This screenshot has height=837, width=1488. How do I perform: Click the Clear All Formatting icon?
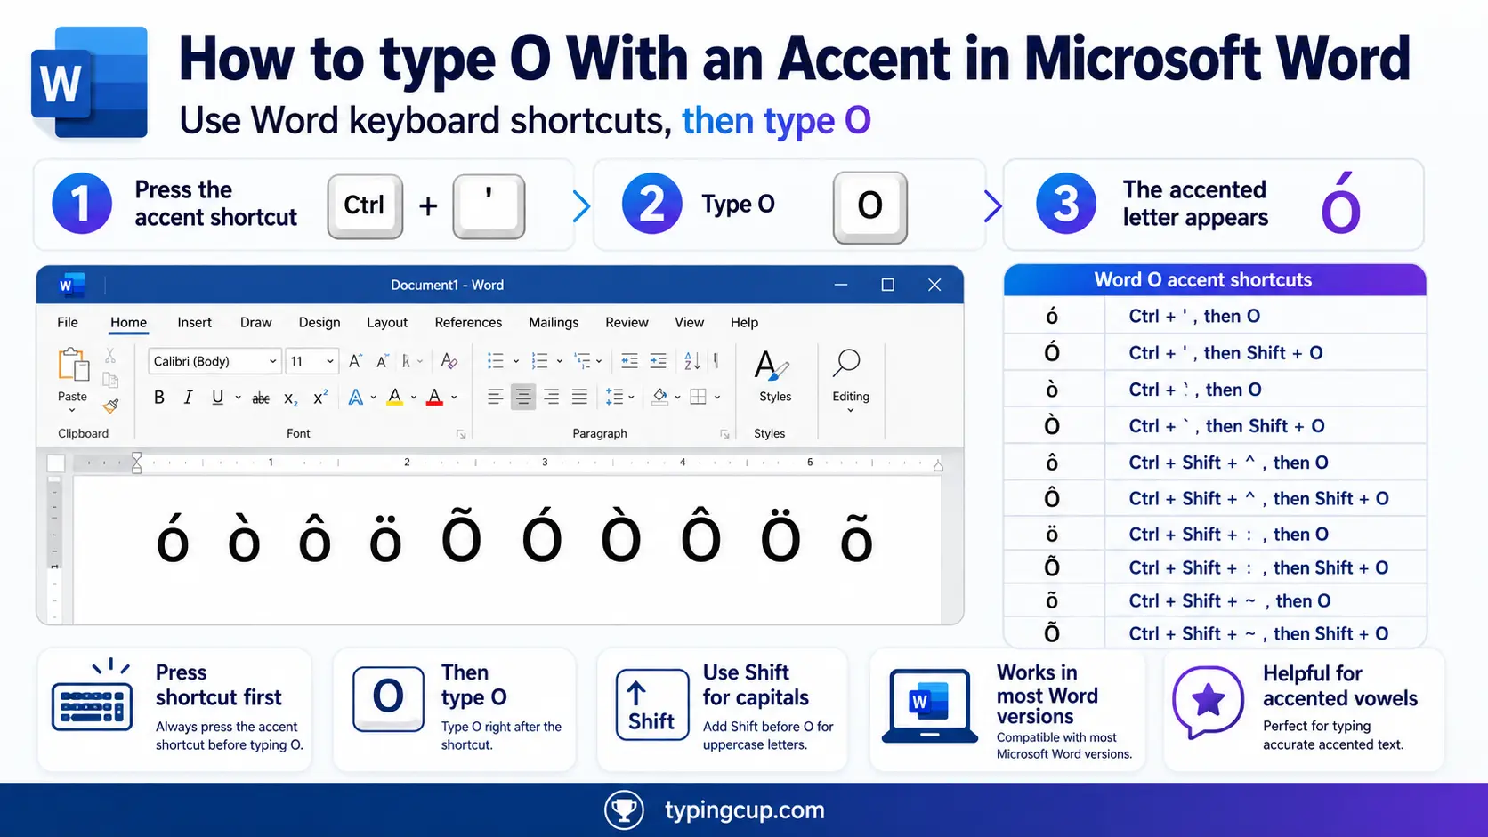point(449,361)
